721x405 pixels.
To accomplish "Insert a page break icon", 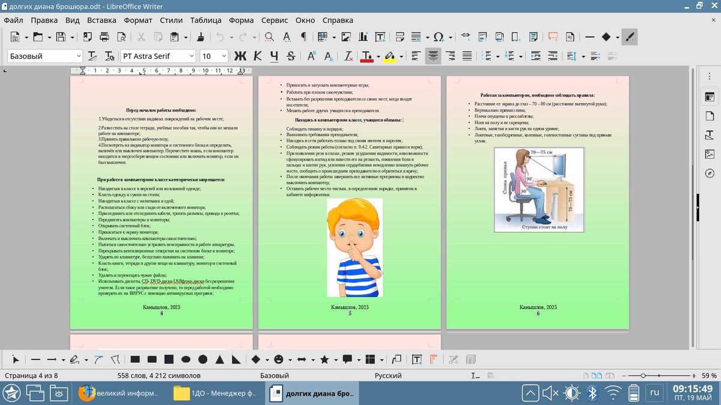I will coord(400,37).
